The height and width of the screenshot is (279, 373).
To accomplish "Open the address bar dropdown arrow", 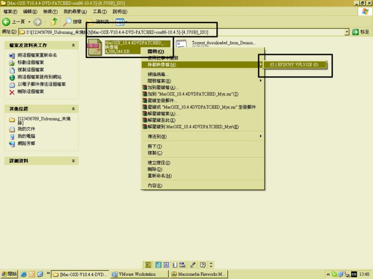I will pyautogui.click(x=347, y=32).
